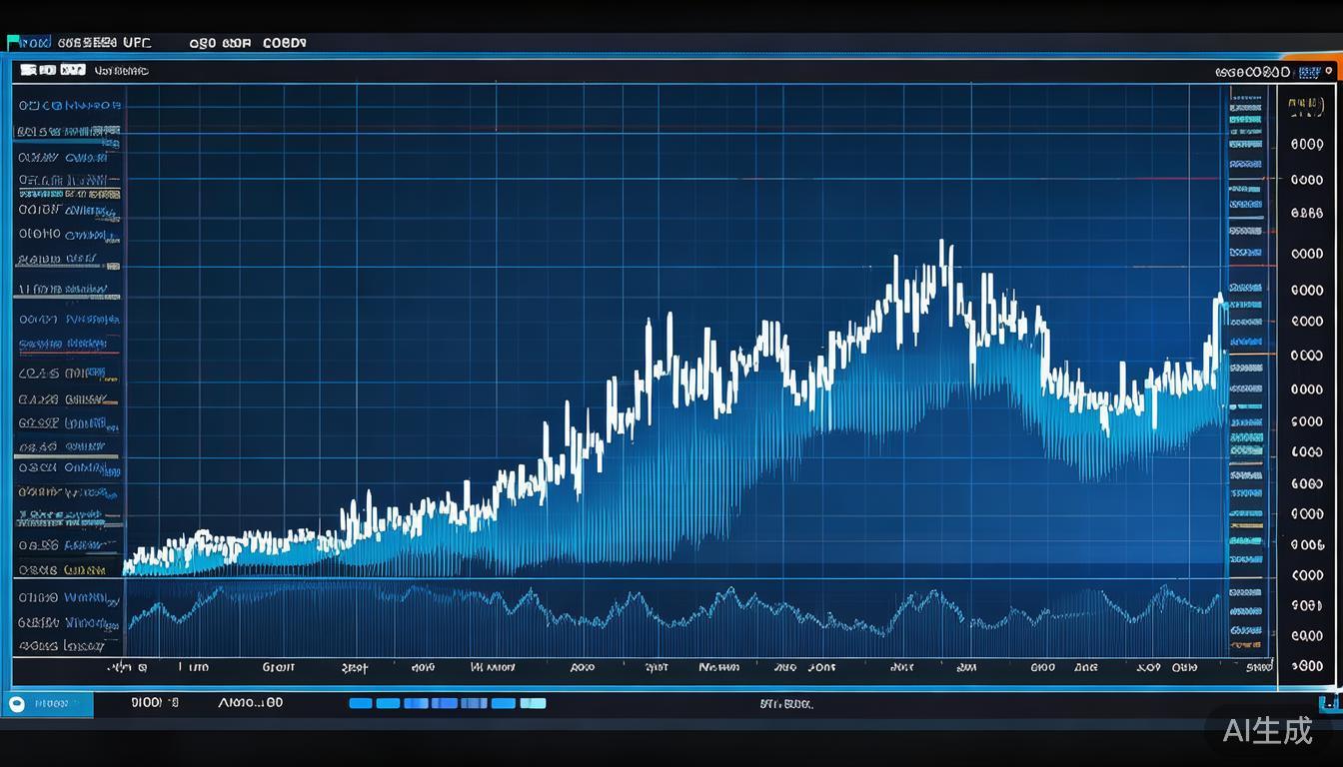This screenshot has height=767, width=1343.
Task: Click the small round icon at the chart header's far right
Action: [x=1328, y=72]
